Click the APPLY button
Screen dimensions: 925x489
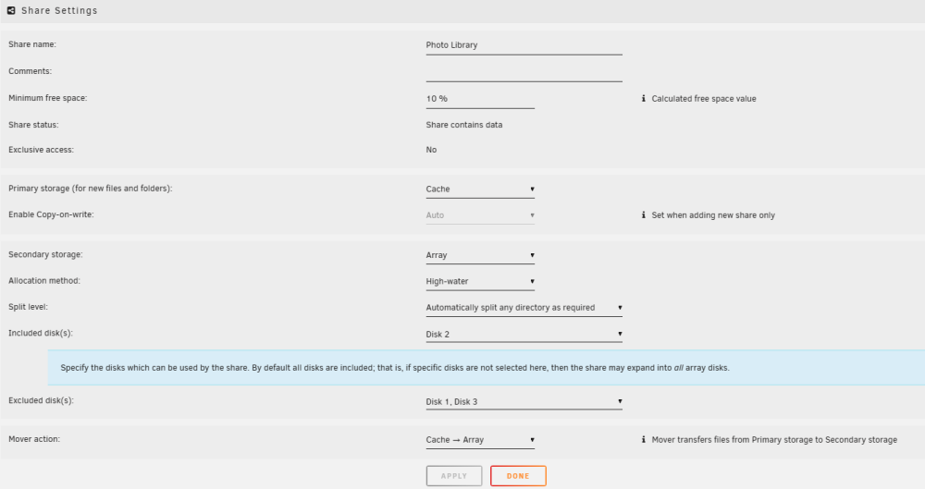click(x=454, y=476)
